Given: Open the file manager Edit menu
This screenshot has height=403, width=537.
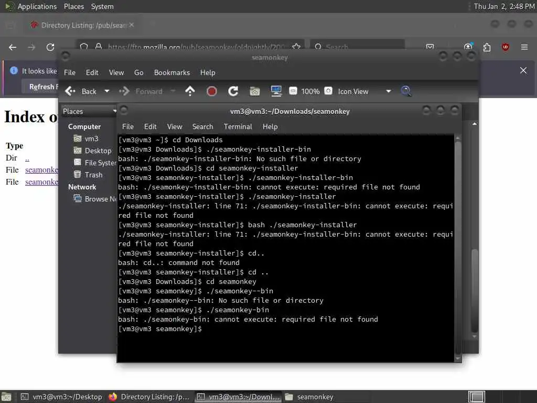Looking at the screenshot, I should pyautogui.click(x=92, y=72).
